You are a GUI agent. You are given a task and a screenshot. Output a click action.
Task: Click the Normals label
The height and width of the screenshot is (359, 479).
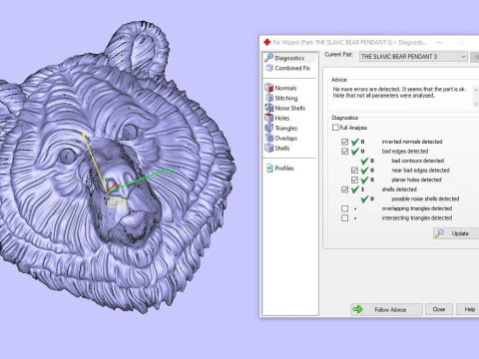285,88
